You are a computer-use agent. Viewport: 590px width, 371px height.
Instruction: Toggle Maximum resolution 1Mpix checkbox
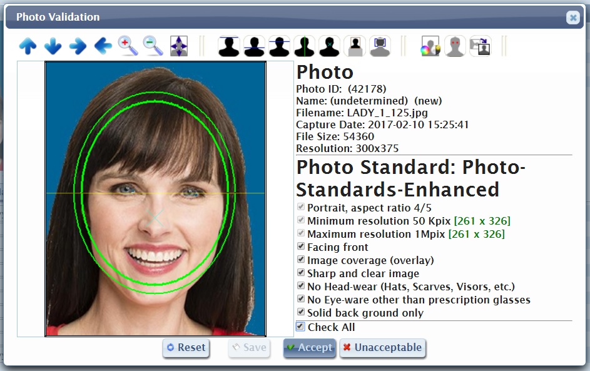pos(301,233)
